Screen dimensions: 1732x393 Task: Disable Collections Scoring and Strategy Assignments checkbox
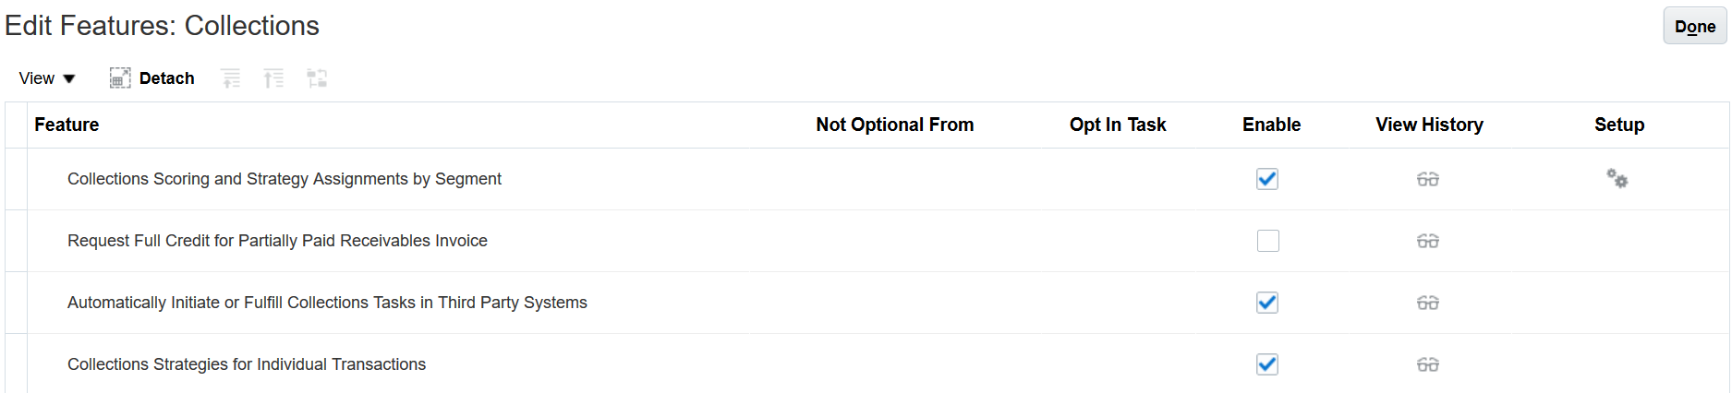point(1267,179)
